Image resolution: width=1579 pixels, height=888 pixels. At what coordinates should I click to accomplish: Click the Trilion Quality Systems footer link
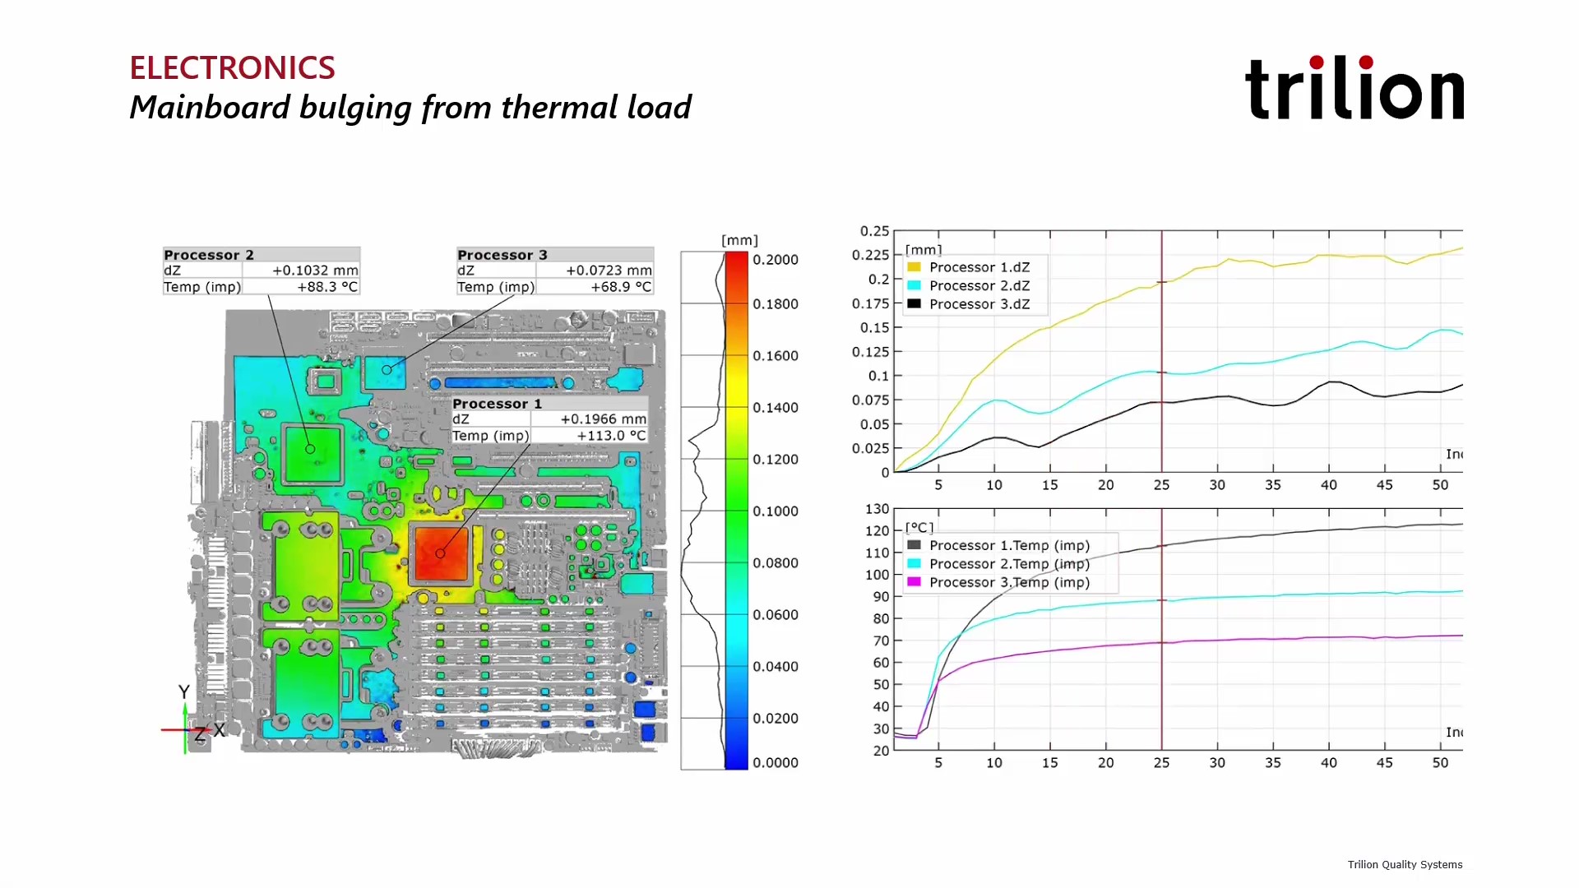coord(1404,864)
